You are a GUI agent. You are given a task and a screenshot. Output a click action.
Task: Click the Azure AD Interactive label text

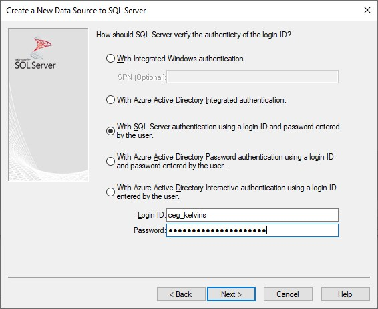tap(226, 192)
